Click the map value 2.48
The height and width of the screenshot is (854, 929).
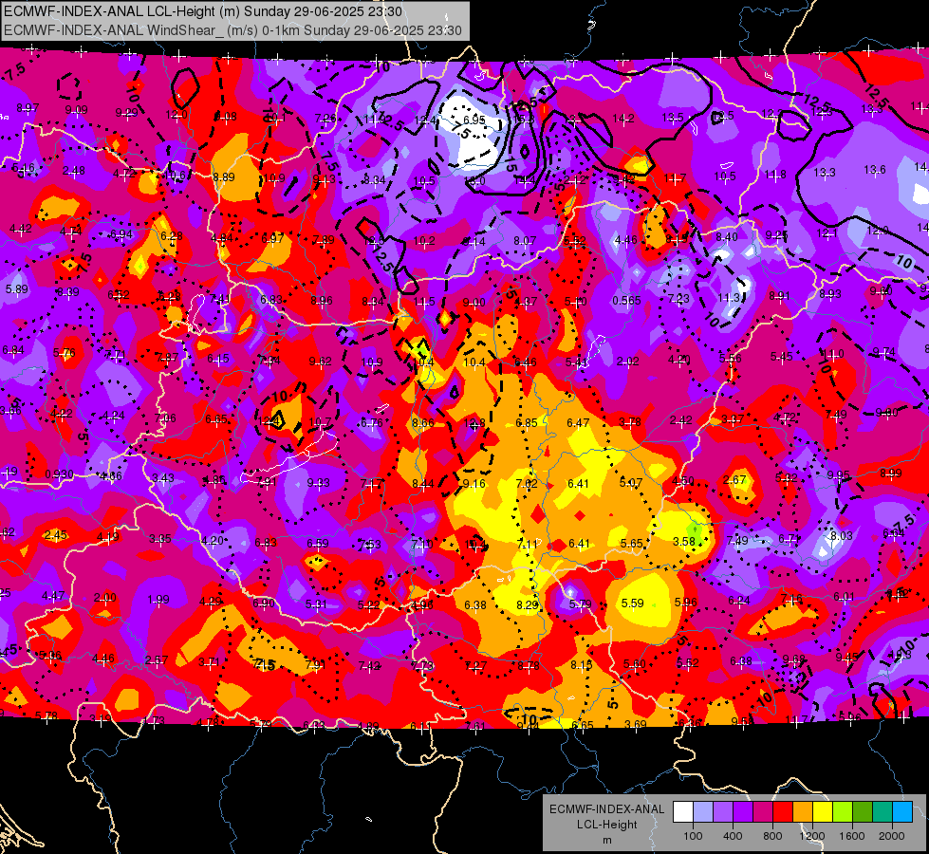(x=73, y=171)
